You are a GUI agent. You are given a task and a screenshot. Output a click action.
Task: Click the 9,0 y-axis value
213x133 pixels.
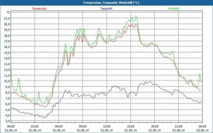pyautogui.click(x=8, y=87)
